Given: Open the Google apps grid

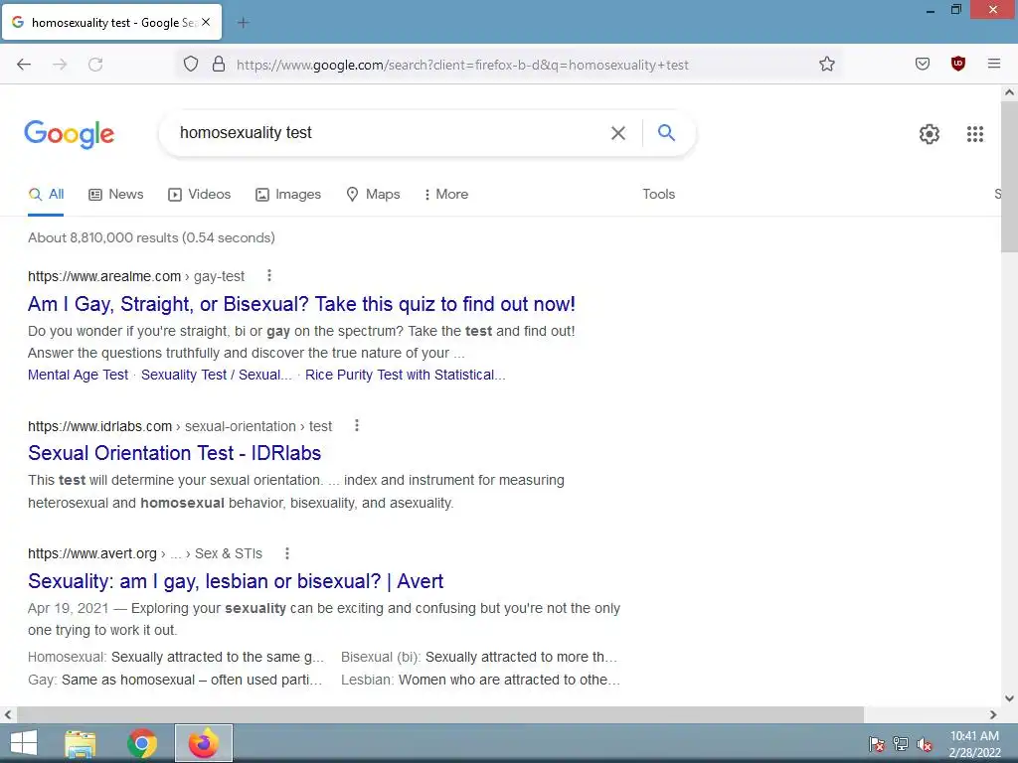Looking at the screenshot, I should (974, 134).
